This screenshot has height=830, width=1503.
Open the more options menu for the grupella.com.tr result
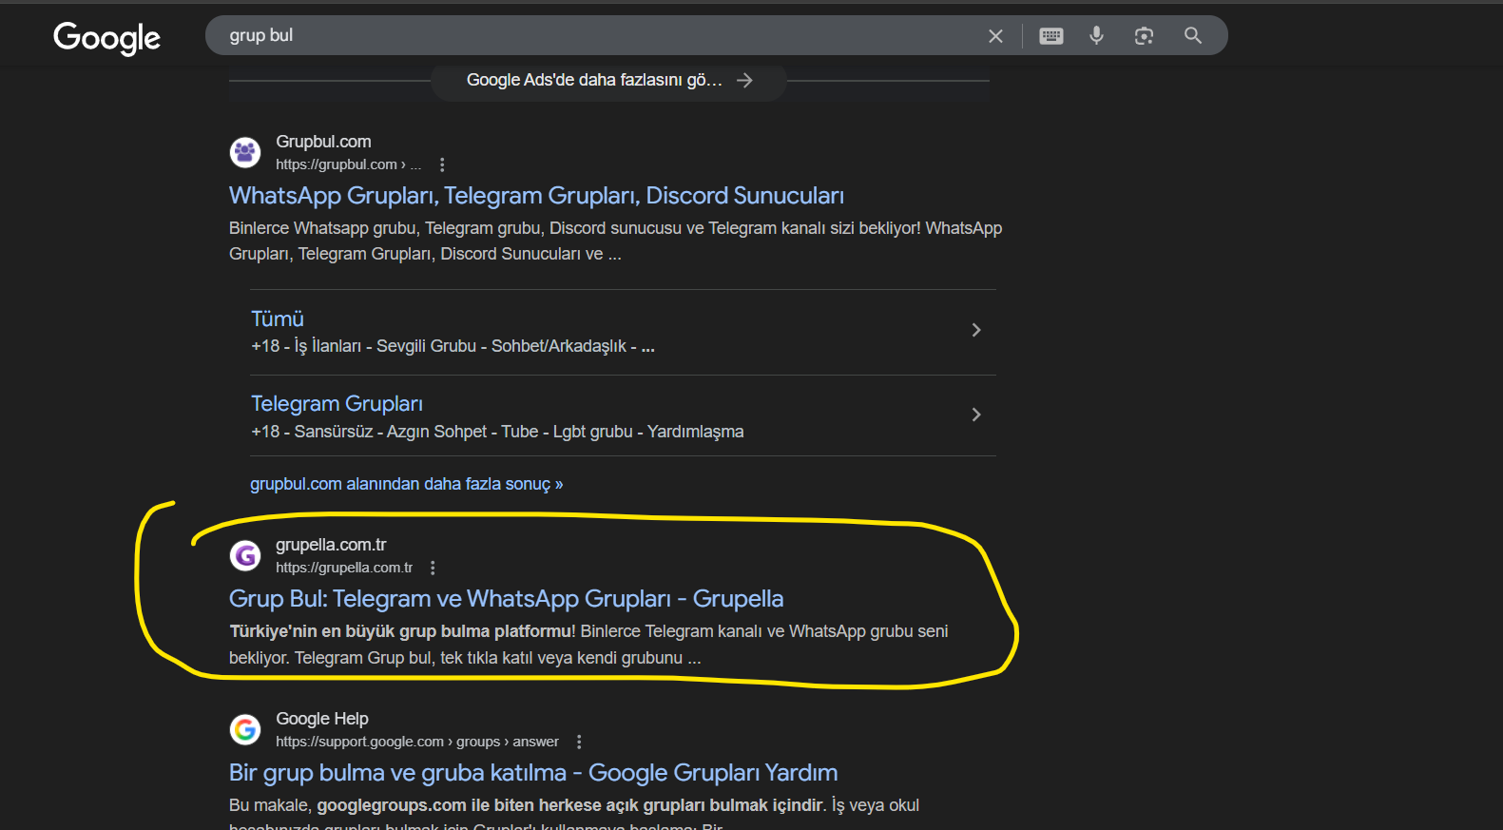pyautogui.click(x=433, y=568)
